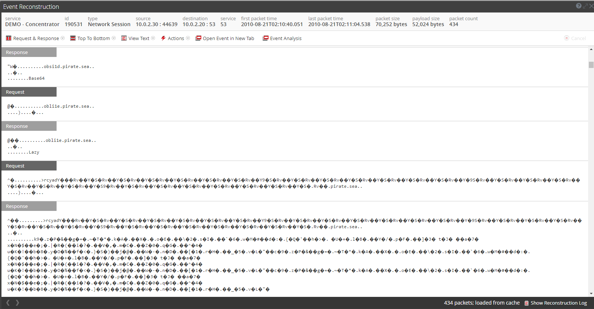Open the Actions dropdown arrow
Screen dimensions: 594x309
(x=188, y=38)
